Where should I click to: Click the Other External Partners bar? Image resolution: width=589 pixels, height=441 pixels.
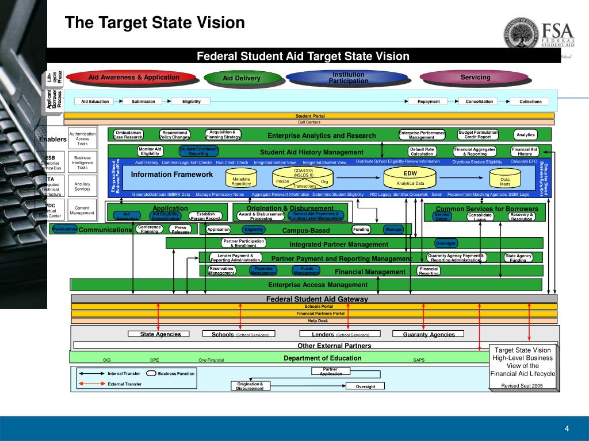316,345
